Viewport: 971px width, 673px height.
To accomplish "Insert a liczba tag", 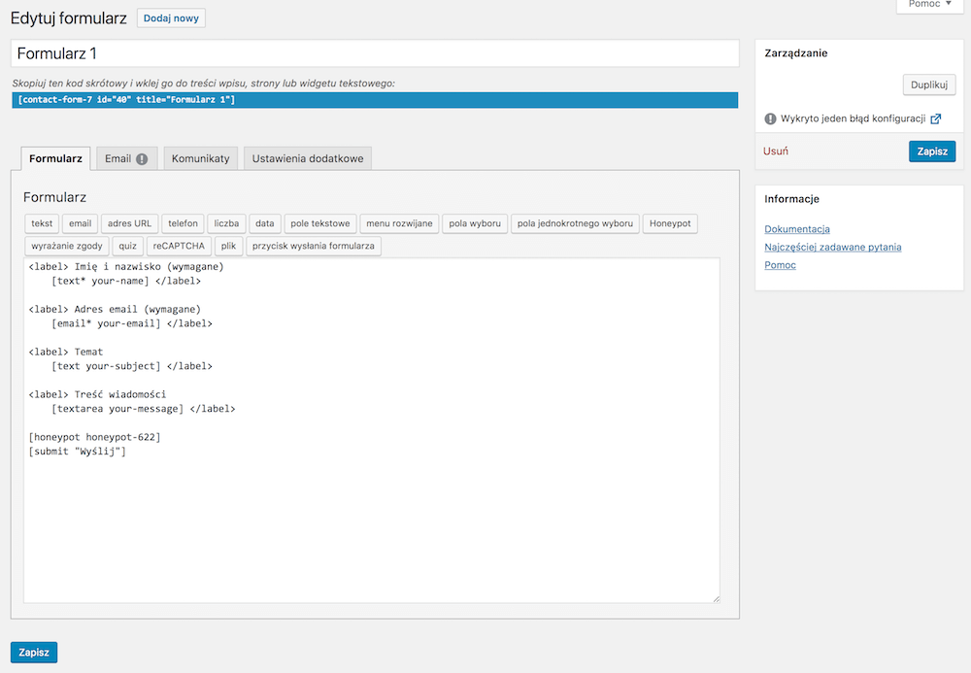I will [226, 223].
